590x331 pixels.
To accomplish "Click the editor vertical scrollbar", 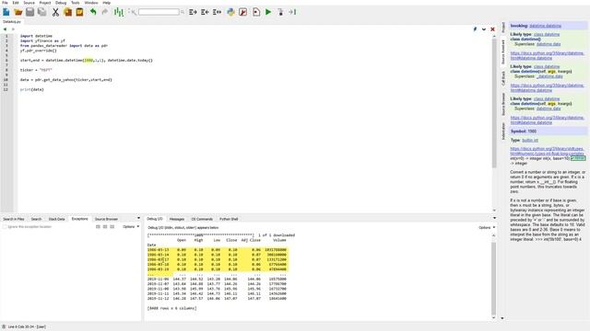I will [x=494, y=103].
